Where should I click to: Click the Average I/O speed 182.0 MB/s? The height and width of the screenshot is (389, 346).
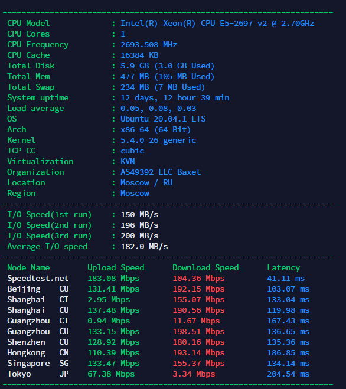[x=144, y=247]
